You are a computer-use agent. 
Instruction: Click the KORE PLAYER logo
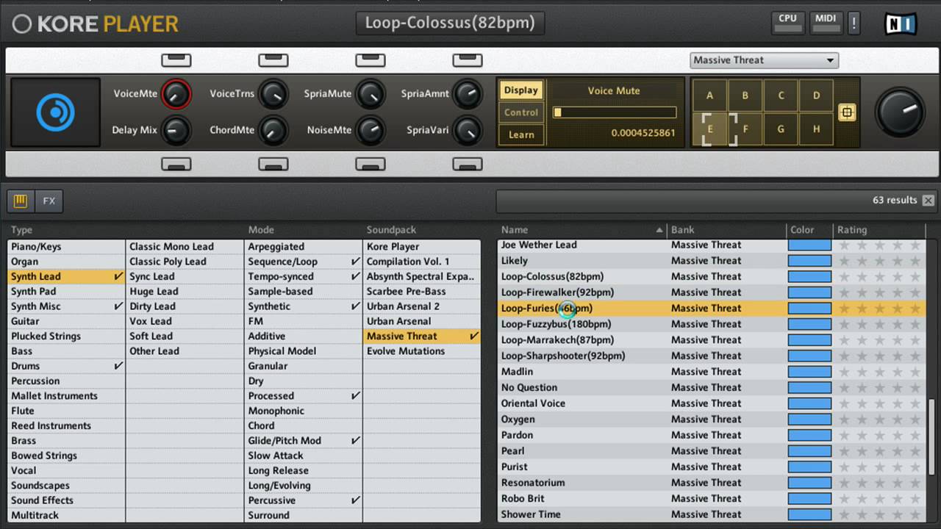tap(96, 24)
